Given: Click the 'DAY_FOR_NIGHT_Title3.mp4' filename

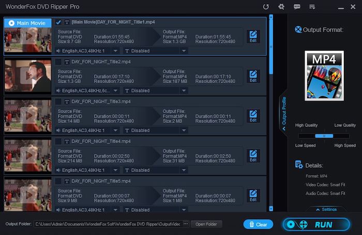Looking at the screenshot, I should pos(101,101).
